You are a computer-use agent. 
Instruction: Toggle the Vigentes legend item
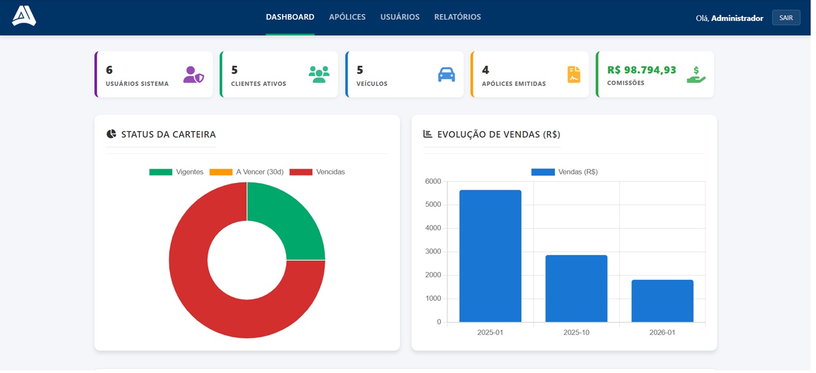click(x=176, y=172)
